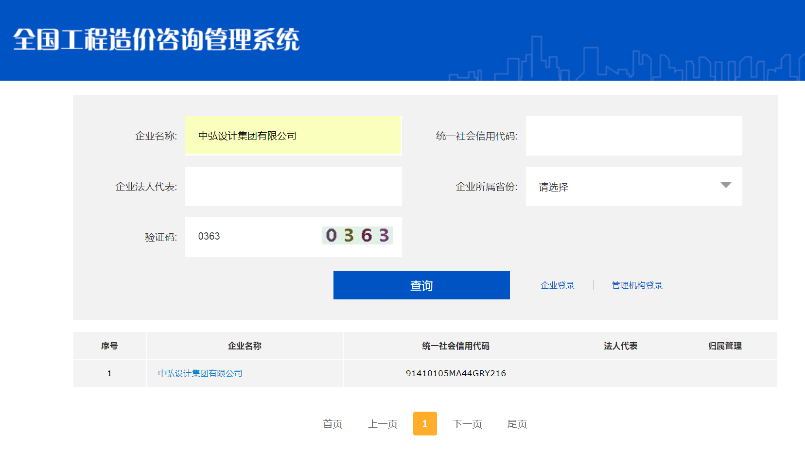This screenshot has height=452, width=805.
Task: Open 管理机构登录 management login
Action: [x=637, y=285]
